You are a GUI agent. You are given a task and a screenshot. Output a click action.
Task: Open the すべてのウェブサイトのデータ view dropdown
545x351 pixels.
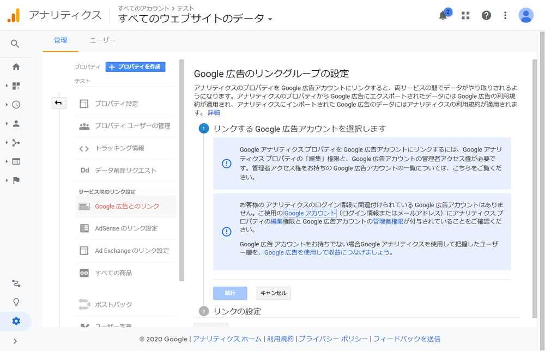pyautogui.click(x=195, y=19)
